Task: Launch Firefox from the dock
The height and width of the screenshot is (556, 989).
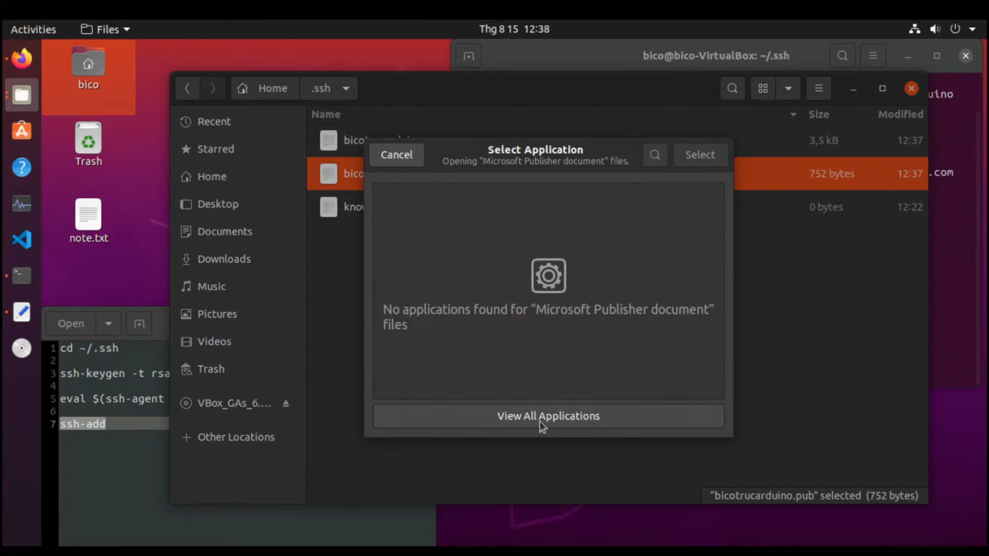Action: click(21, 58)
